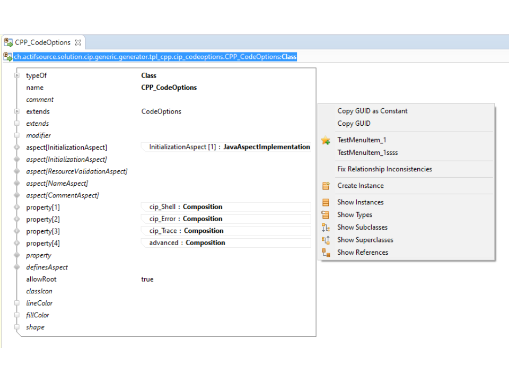The width and height of the screenshot is (509, 382).
Task: Click the star icon beside TestMenuItem_1
Action: [326, 141]
